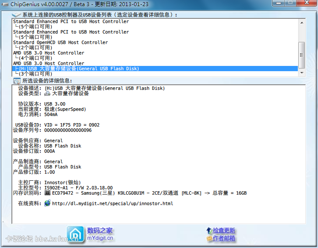Click the ChipGenius title bar app icon
The image size is (318, 248).
(5, 4)
